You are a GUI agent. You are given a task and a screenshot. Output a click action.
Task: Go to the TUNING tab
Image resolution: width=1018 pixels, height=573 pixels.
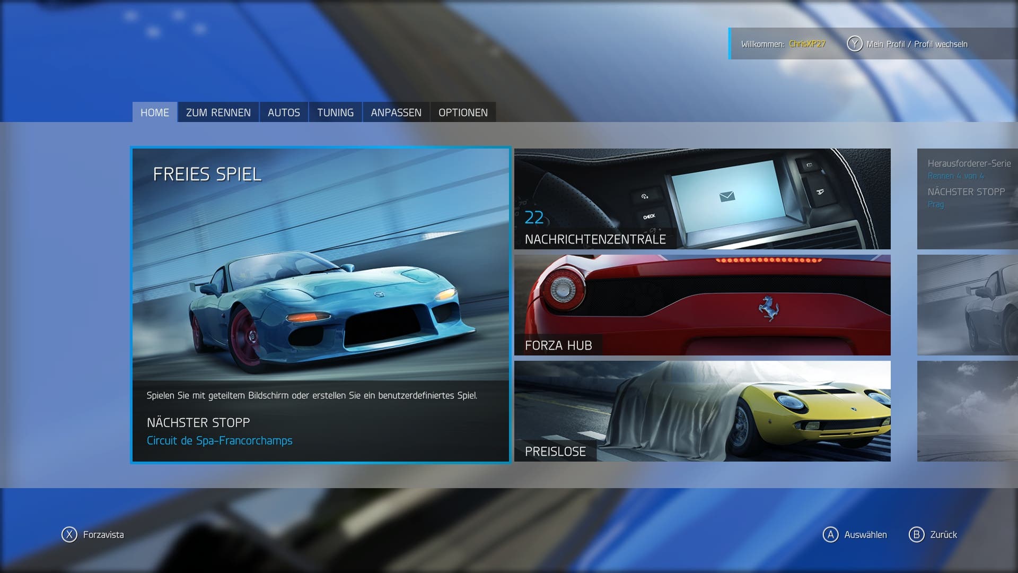(335, 112)
